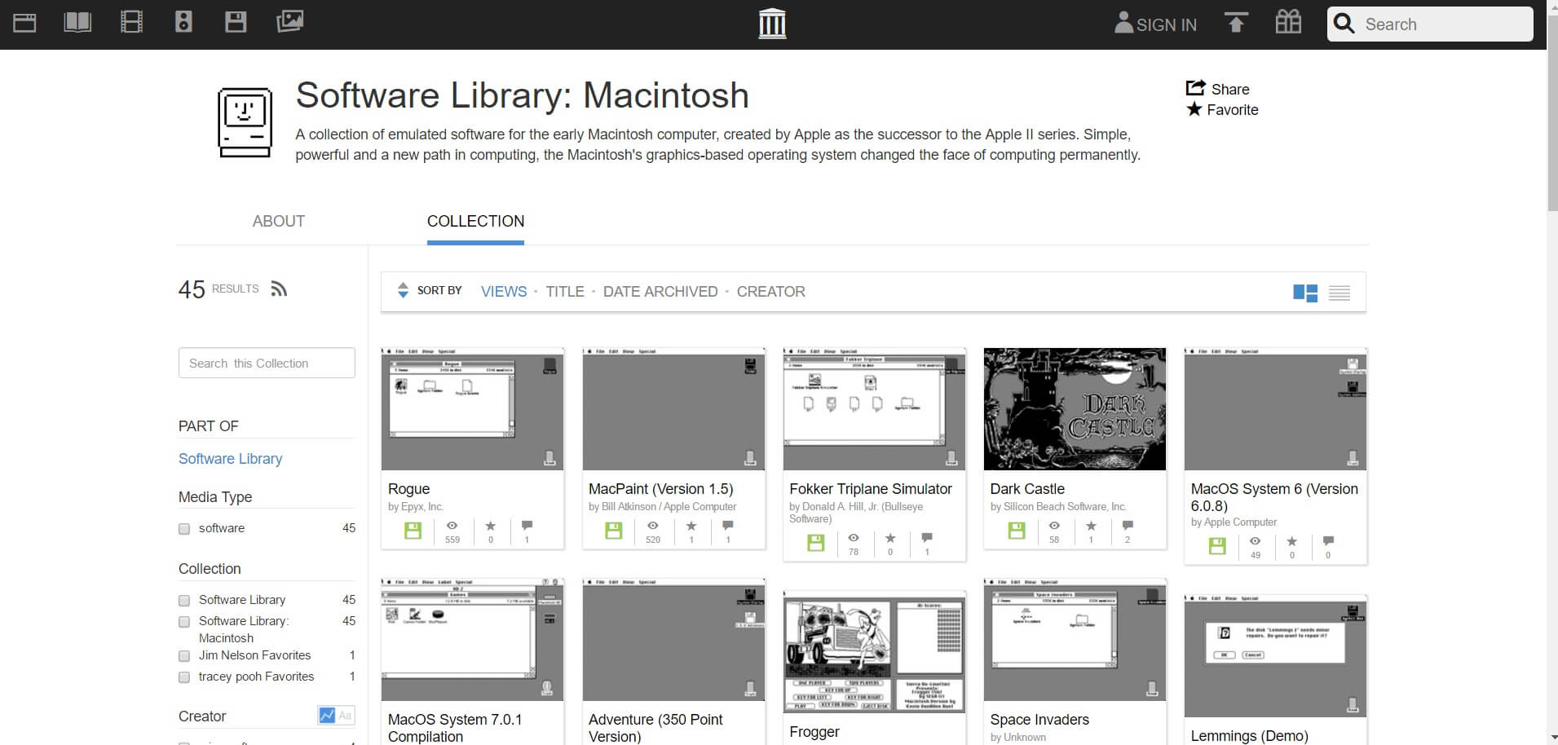Sort results by TITLE
This screenshot has width=1558, height=745.
click(x=565, y=291)
